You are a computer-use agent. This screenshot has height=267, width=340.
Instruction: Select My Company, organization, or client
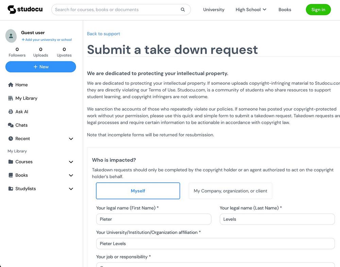point(230,191)
